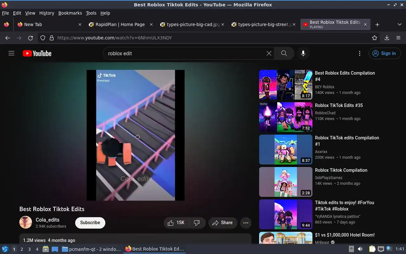
Task: Open Firefox tracking protection shield
Action: pos(43,38)
